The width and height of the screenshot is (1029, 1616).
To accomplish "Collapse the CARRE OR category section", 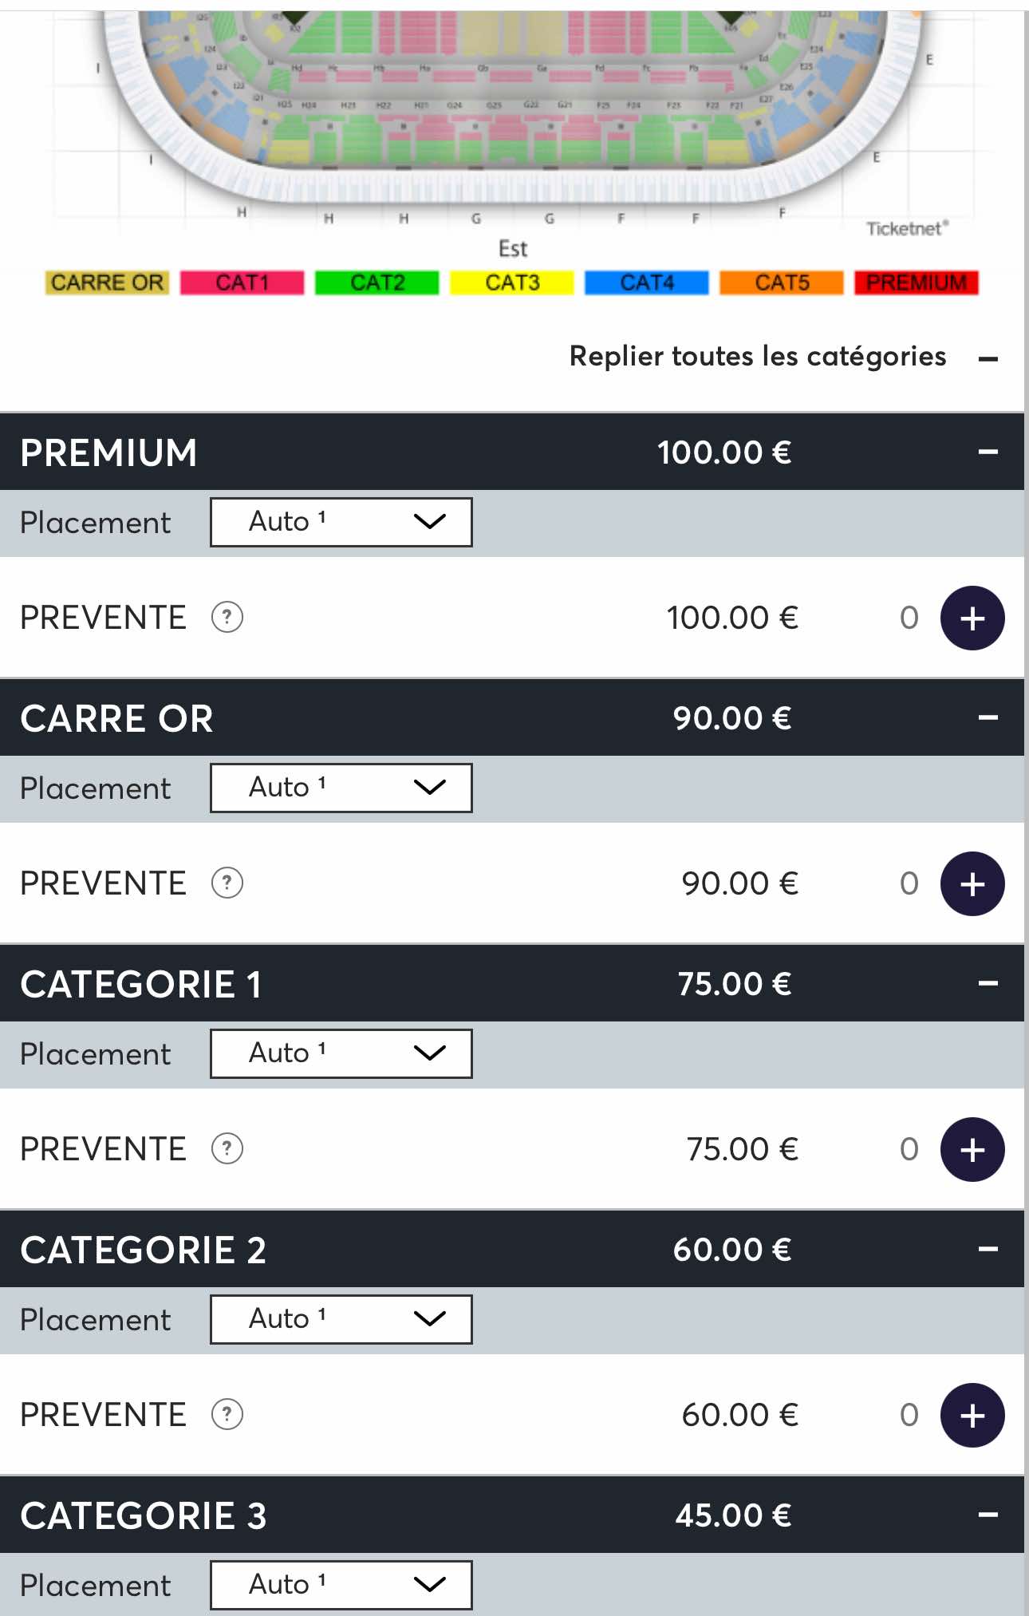I will 988,718.
